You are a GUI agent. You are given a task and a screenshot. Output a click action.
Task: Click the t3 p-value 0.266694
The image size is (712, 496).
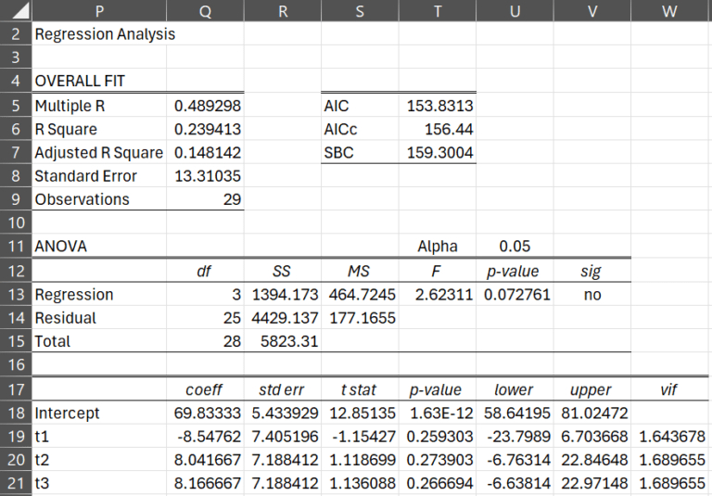click(438, 483)
